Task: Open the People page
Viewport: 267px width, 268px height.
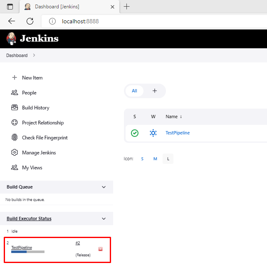Action: (x=24, y=93)
